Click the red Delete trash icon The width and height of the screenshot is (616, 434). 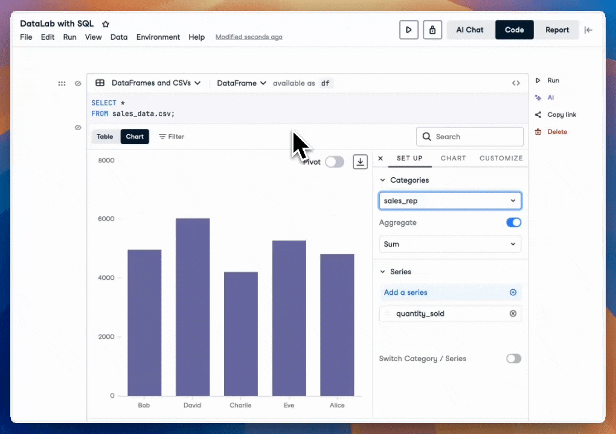538,132
